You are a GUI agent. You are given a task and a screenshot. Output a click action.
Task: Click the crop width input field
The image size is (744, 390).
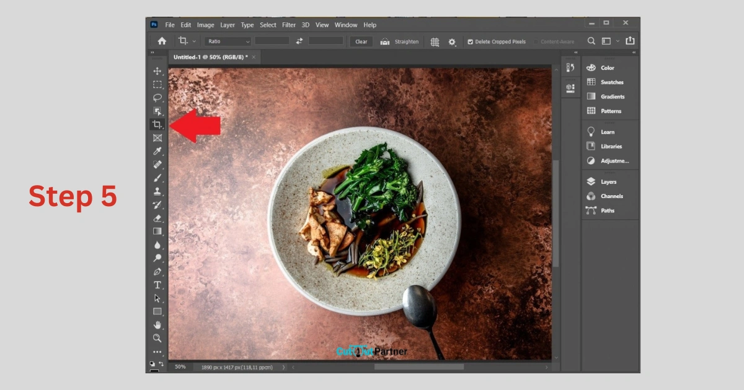click(x=272, y=41)
